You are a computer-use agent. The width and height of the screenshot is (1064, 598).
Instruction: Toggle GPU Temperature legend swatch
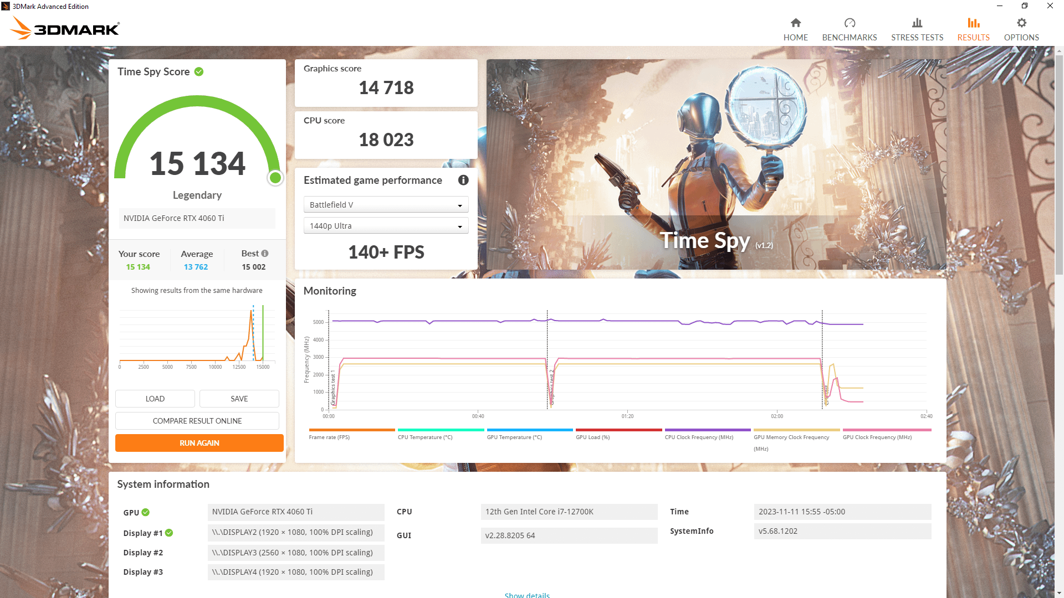pos(530,430)
